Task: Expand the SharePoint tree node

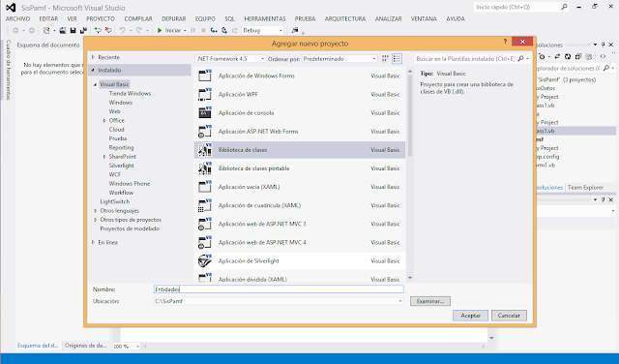Action: 104,157
